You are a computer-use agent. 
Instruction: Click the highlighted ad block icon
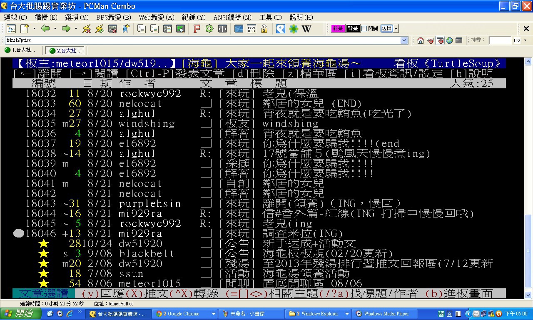point(440,40)
